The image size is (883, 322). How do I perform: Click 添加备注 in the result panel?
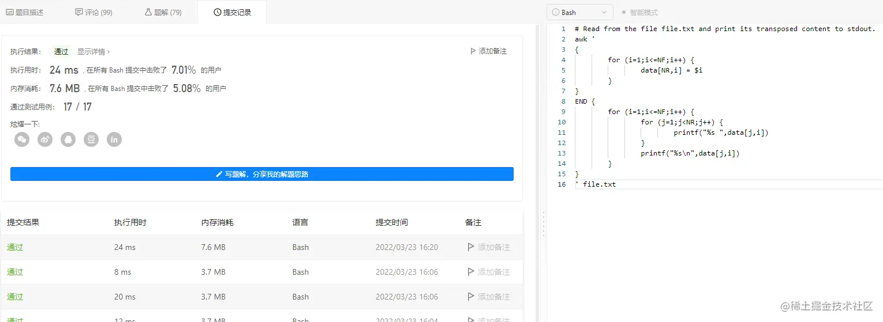[488, 51]
